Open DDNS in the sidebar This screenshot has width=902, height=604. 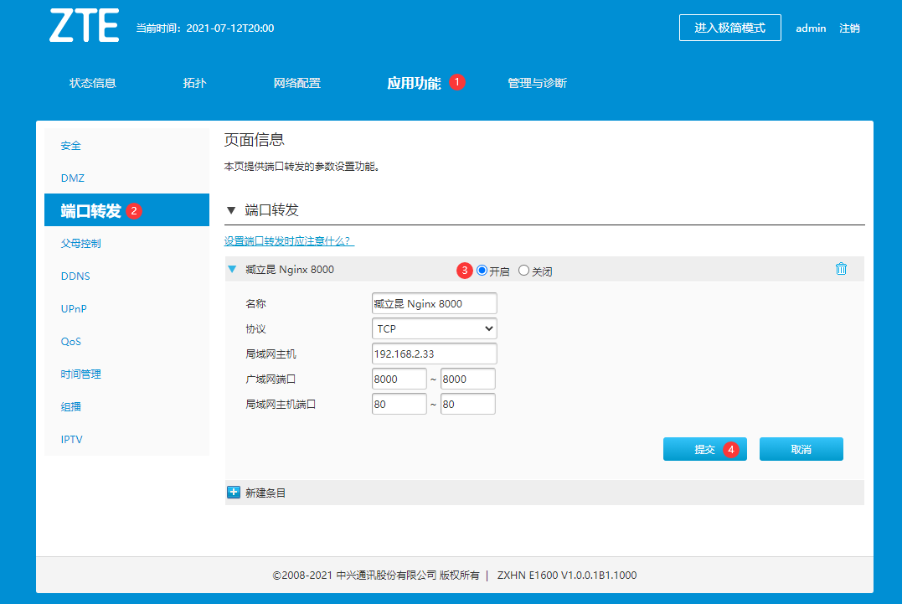tap(75, 276)
